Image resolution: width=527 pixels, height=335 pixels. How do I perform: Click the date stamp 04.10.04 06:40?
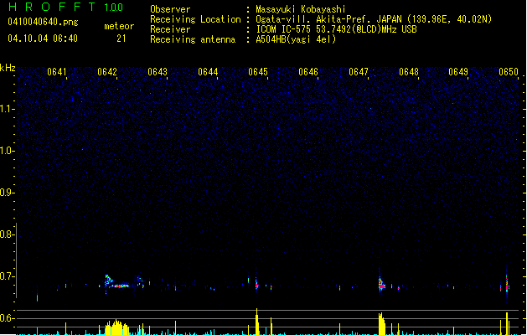tap(43, 39)
